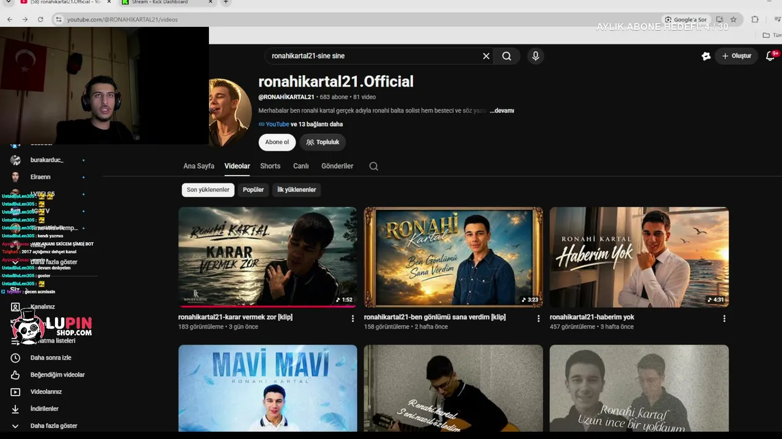This screenshot has width=782, height=439.
Task: Open options menu for karar vermek zor video
Action: click(353, 318)
